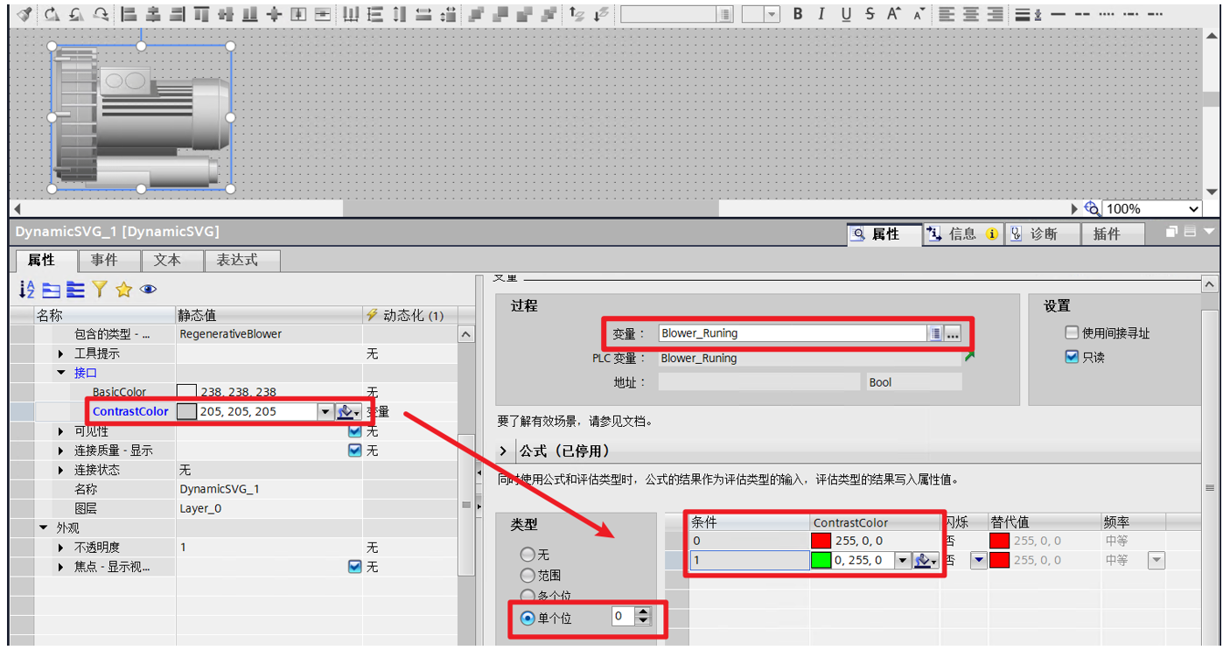
Task: Apply underline text formatting
Action: pyautogui.click(x=845, y=14)
